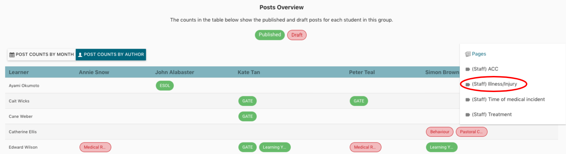
Task: Click the Pages icon in the side panel
Action: 468,54
